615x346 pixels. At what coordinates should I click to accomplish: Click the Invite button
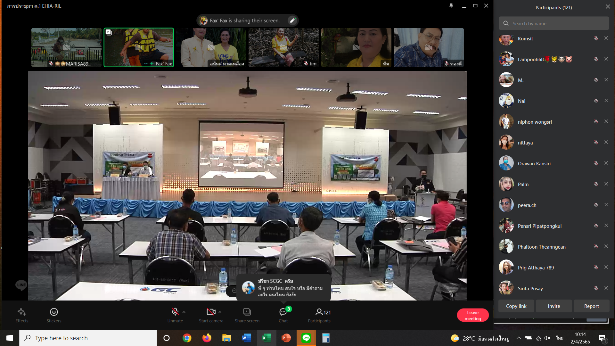tap(554, 306)
